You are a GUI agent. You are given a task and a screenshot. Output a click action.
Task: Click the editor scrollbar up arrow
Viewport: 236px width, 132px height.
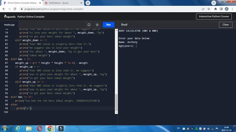click(x=116, y=30)
